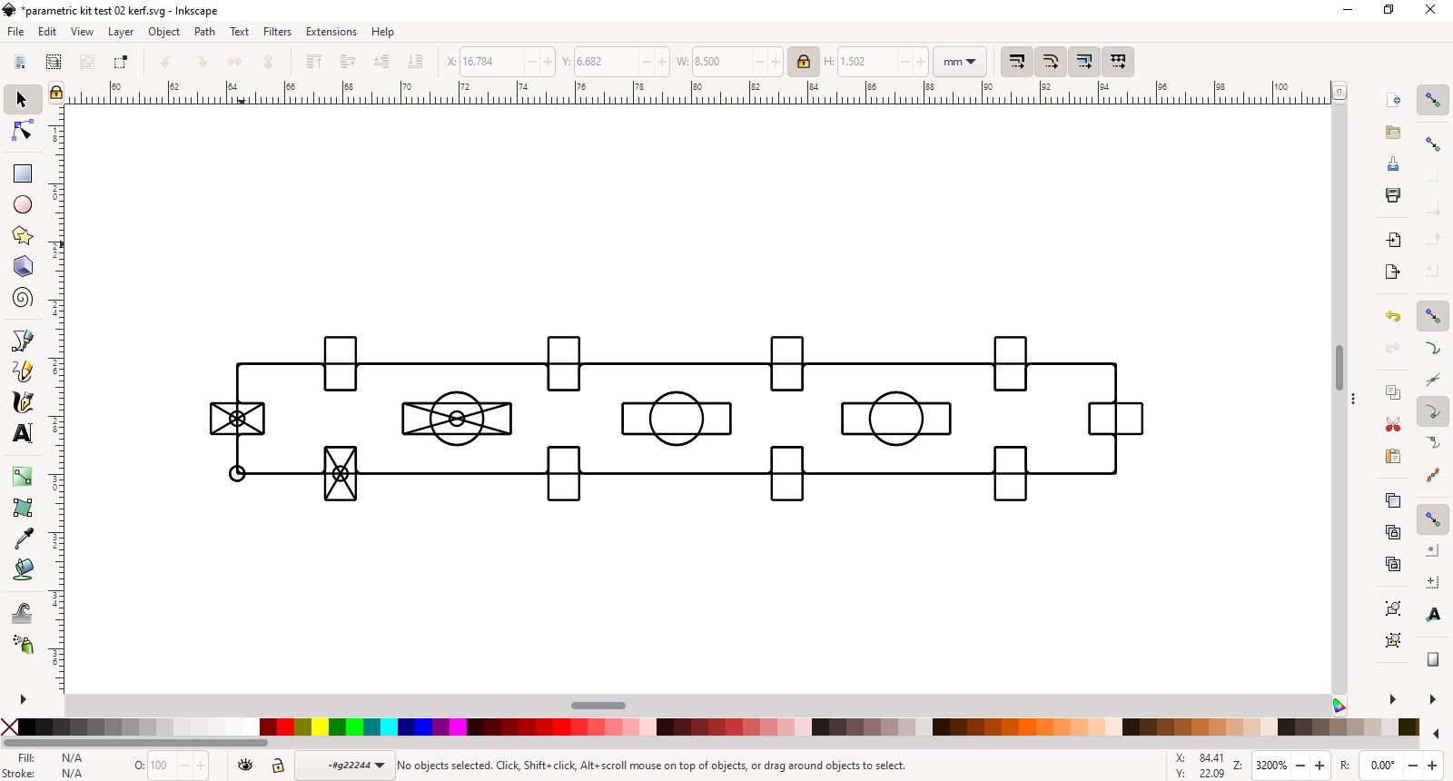Click the H height input field

click(x=867, y=62)
